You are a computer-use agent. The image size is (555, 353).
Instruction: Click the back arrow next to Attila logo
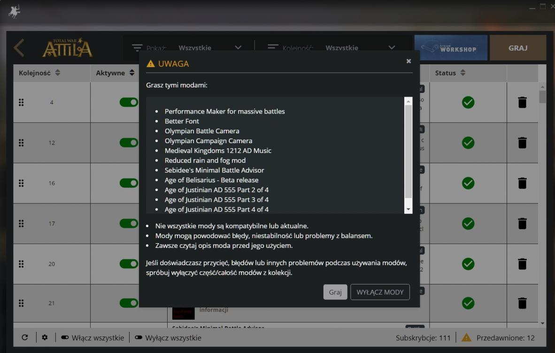tap(19, 48)
